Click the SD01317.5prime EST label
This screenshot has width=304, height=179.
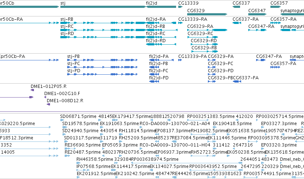[82, 138]
